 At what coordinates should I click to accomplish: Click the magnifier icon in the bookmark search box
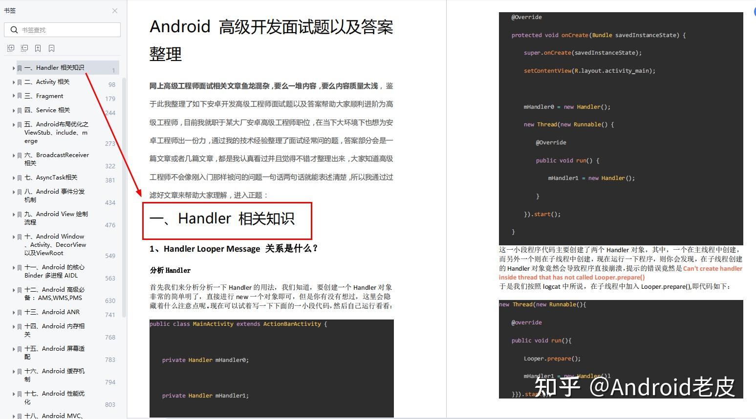click(x=14, y=30)
